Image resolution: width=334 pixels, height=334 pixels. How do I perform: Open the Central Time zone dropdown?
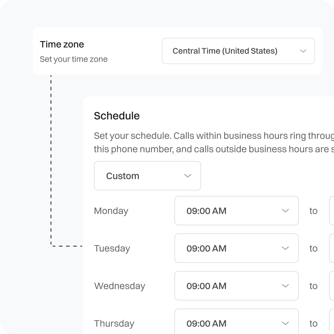(x=238, y=51)
